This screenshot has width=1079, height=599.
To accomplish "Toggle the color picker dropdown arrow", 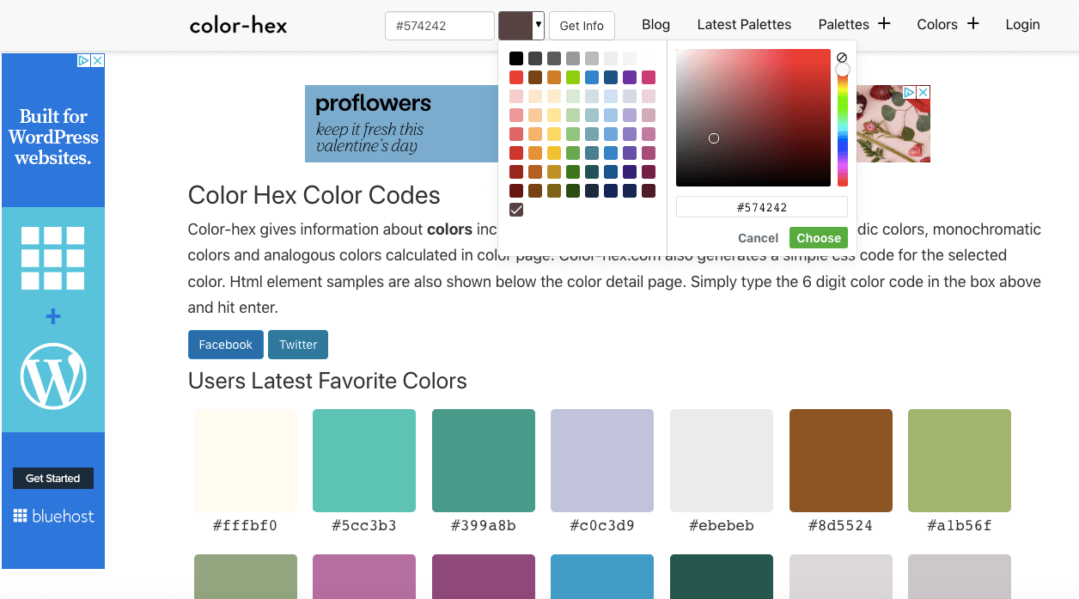I will [x=539, y=25].
